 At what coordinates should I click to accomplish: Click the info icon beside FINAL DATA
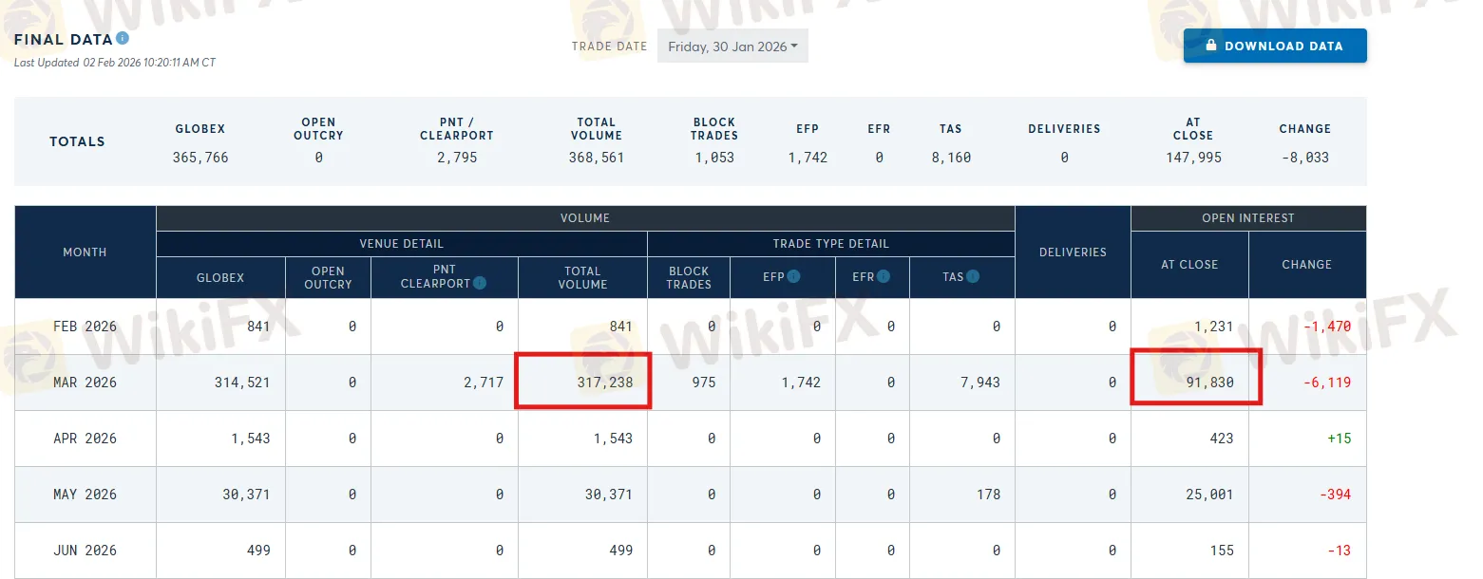123,39
